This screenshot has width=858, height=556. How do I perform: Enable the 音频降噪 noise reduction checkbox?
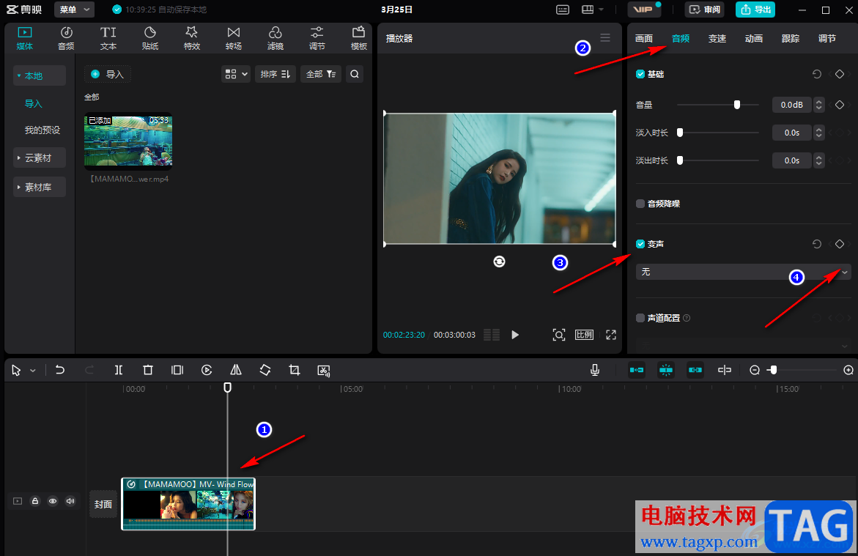click(640, 204)
